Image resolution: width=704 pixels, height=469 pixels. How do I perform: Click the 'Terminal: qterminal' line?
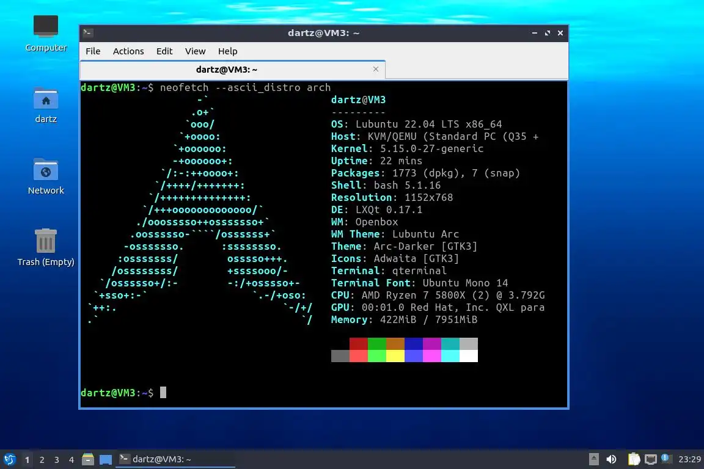point(389,271)
